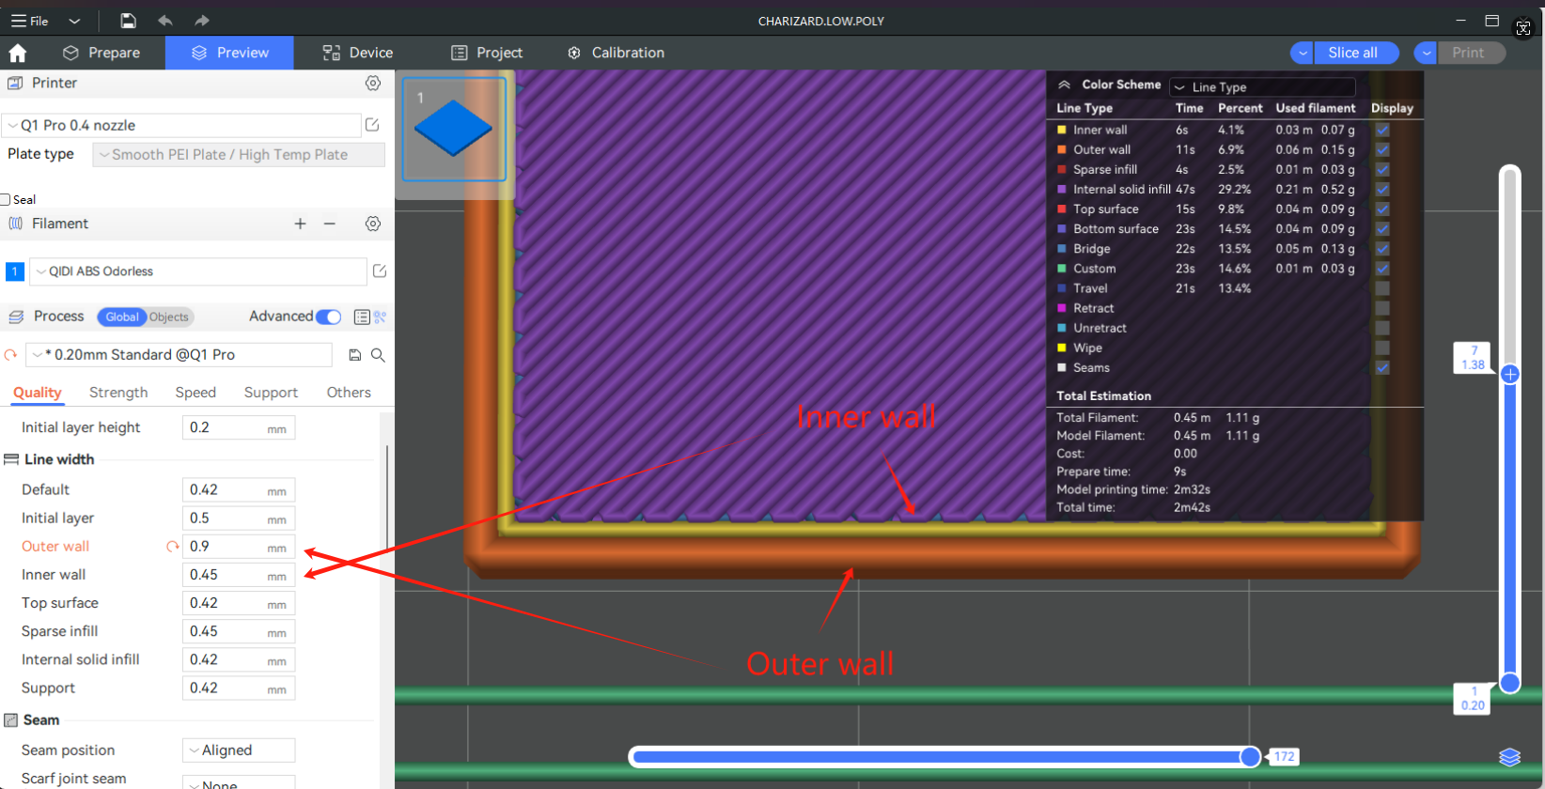Select Objects process scope button

pos(169,317)
